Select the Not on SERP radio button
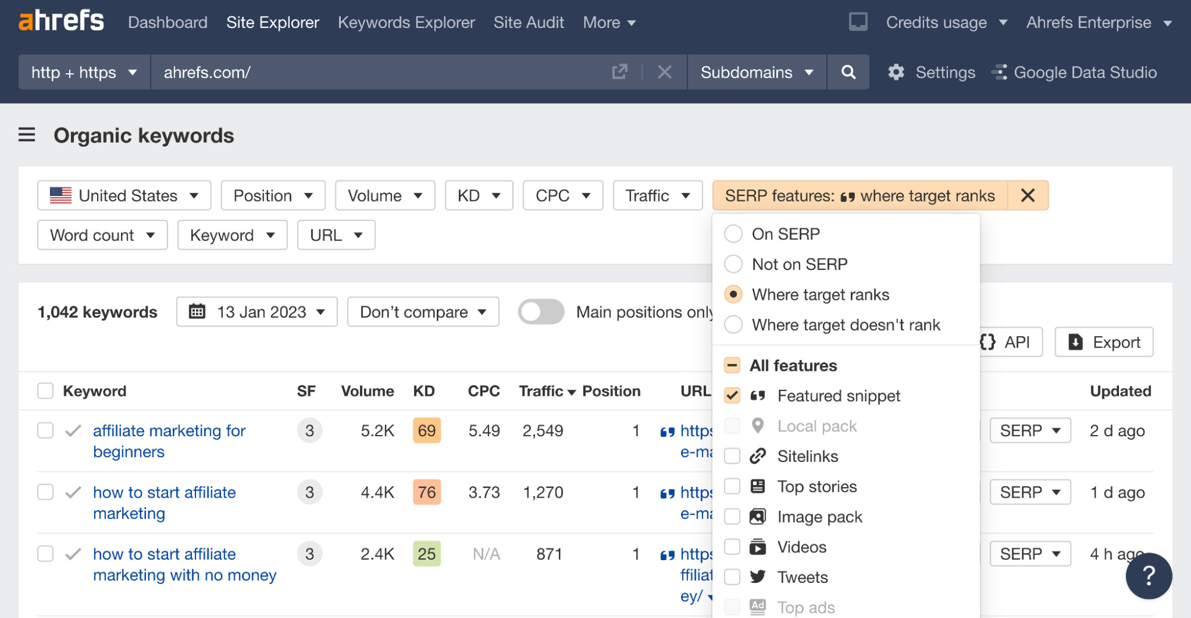This screenshot has height=618, width=1191. pos(733,264)
